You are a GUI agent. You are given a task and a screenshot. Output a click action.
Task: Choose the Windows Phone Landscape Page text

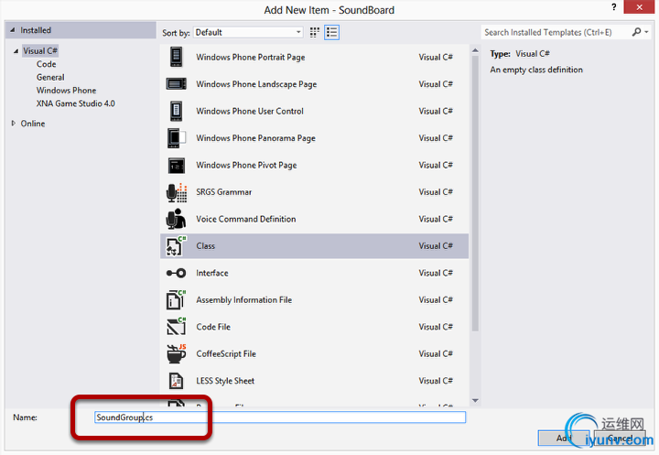[256, 84]
